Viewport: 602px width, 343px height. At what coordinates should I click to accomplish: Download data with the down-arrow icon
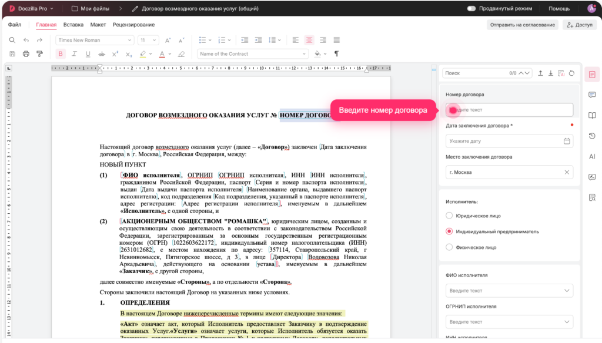coord(550,73)
